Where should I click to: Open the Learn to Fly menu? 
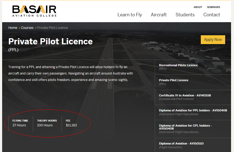tap(130, 15)
